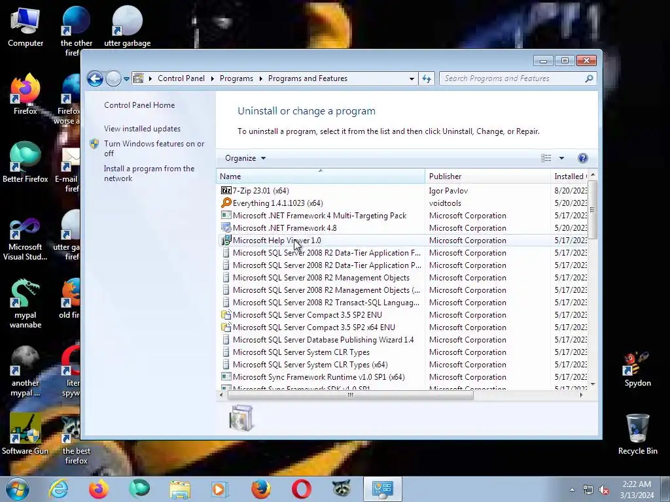The image size is (670, 502).
Task: Open the best firefox desktop shortcut
Action: (x=76, y=440)
